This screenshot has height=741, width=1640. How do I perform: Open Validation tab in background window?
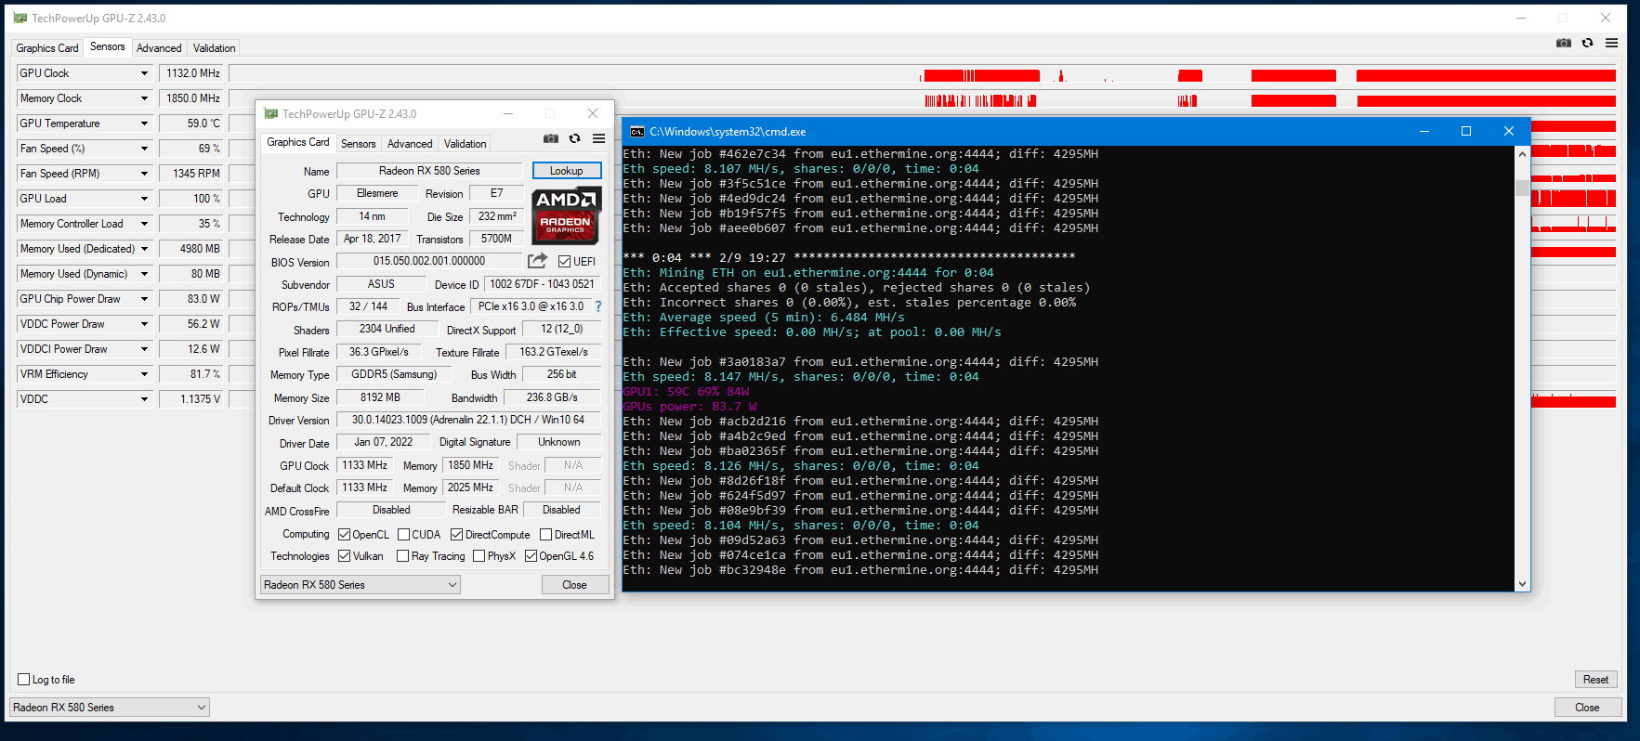[214, 48]
